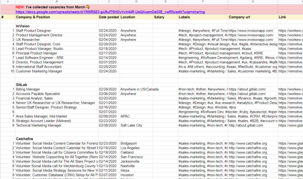This screenshot has height=179, width=303.
Task: Open the Google Sheets sharing link in the banner
Action: point(110,12)
